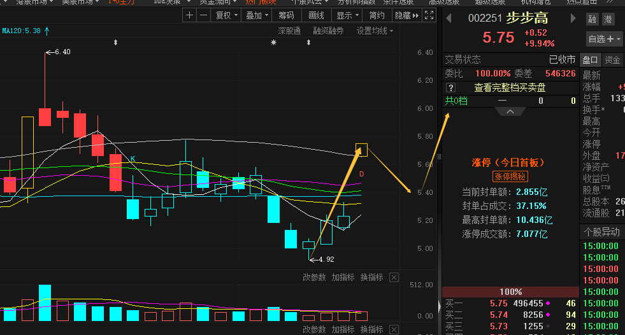Click 改参数 in the lower indicator panel
This screenshot has height=335, width=625.
[x=314, y=329]
